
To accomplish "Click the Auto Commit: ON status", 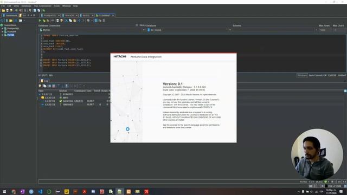I will pyautogui.click(x=318, y=75).
